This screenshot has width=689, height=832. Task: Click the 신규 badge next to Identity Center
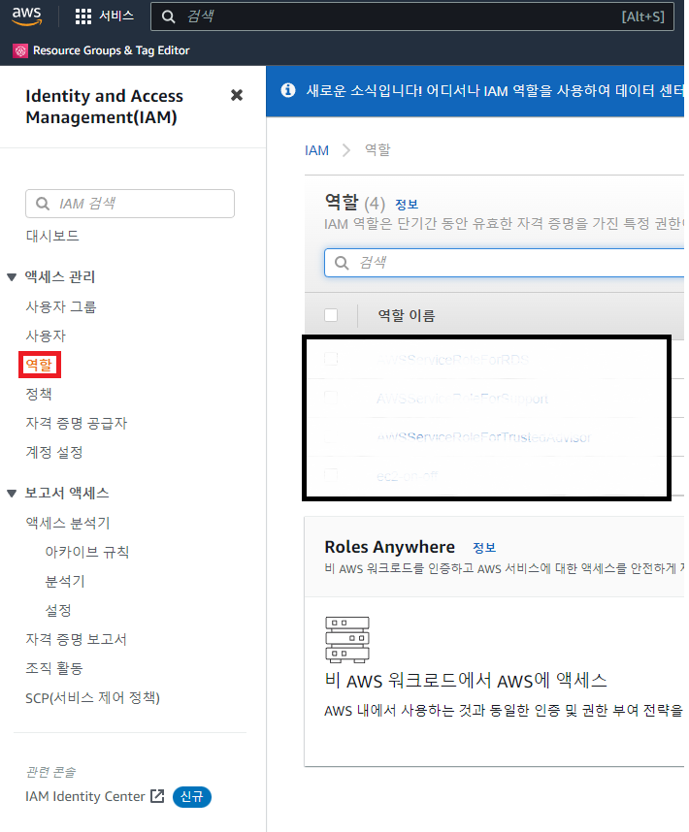tap(191, 796)
